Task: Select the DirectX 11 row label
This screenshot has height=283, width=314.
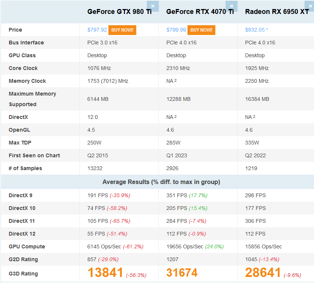Action: click(x=21, y=221)
